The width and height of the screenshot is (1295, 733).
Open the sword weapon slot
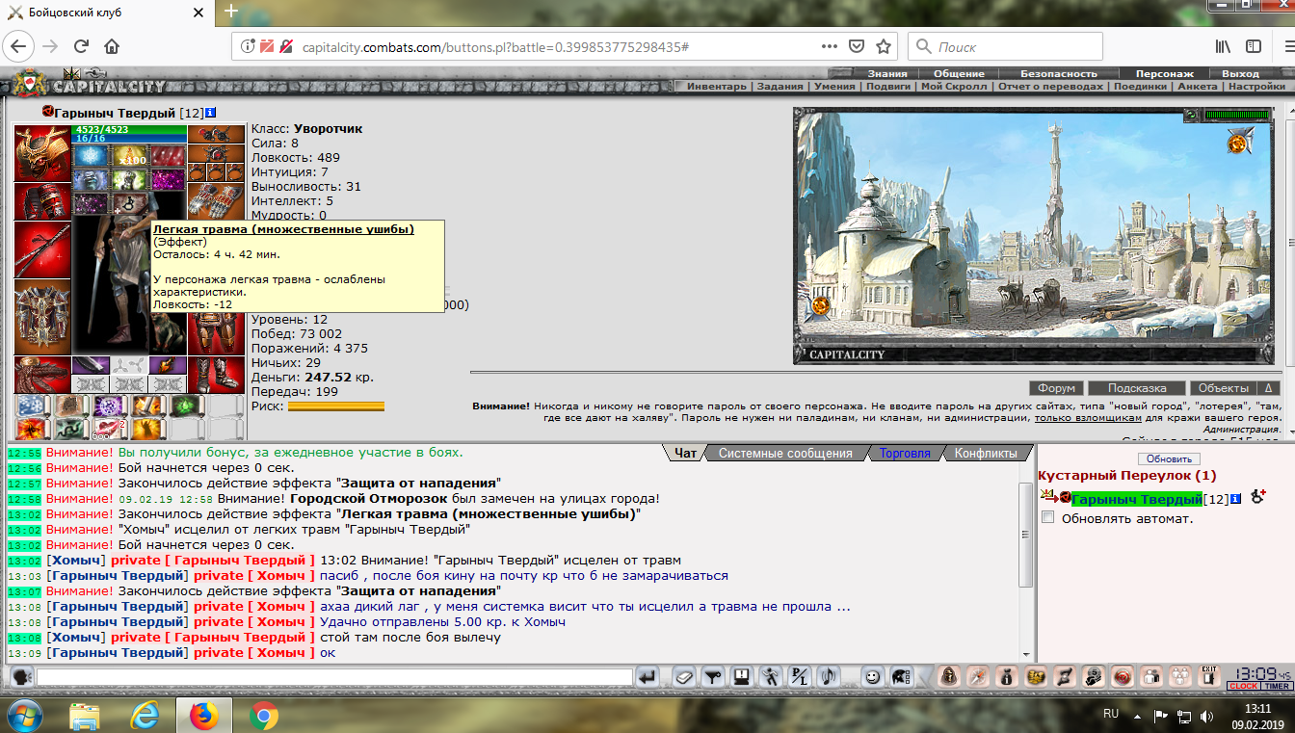pyautogui.click(x=42, y=249)
